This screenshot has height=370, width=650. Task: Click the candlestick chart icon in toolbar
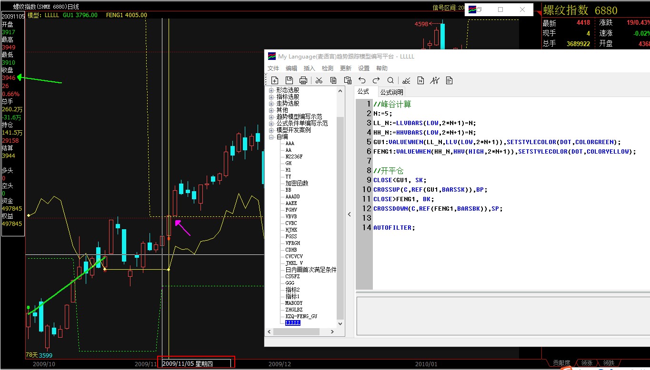click(435, 80)
